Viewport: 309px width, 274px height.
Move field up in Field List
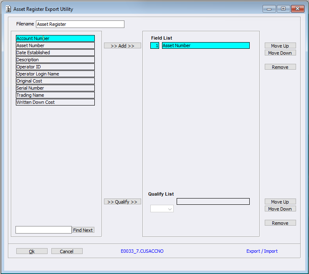280,46
